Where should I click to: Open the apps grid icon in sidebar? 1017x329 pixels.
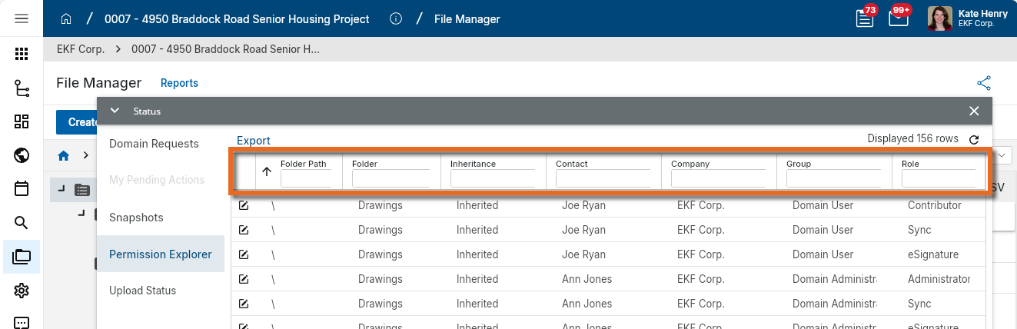coord(22,54)
